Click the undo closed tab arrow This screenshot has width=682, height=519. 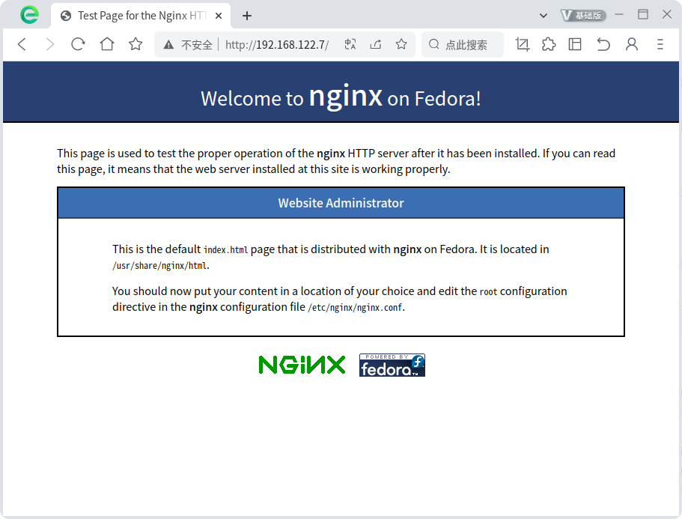click(x=603, y=45)
